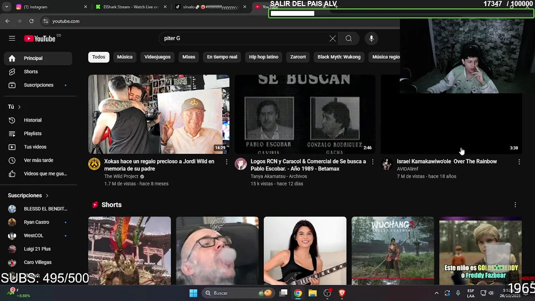The image size is (535, 301).
Task: Open Ryan Castro channel subscription
Action: [38, 222]
